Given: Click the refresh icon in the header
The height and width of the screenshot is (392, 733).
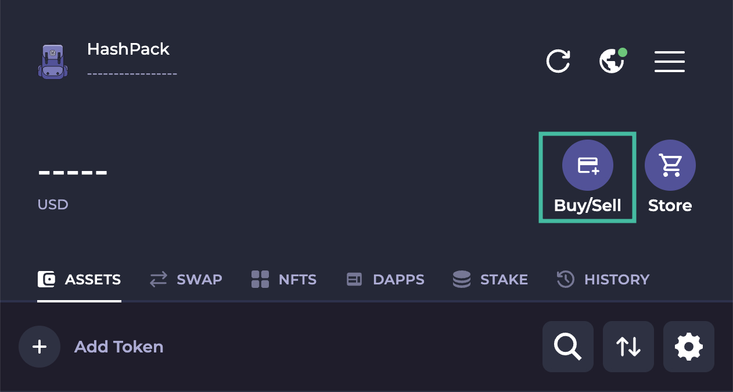Looking at the screenshot, I should 558,61.
